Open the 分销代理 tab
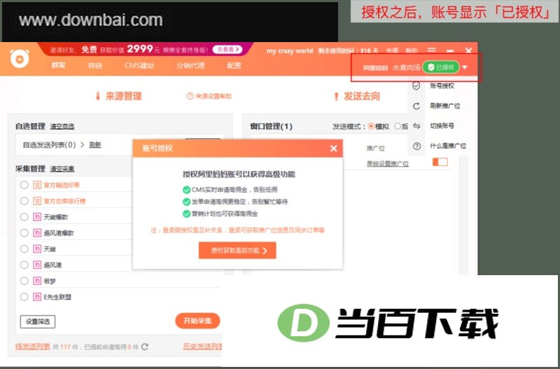 tap(190, 66)
